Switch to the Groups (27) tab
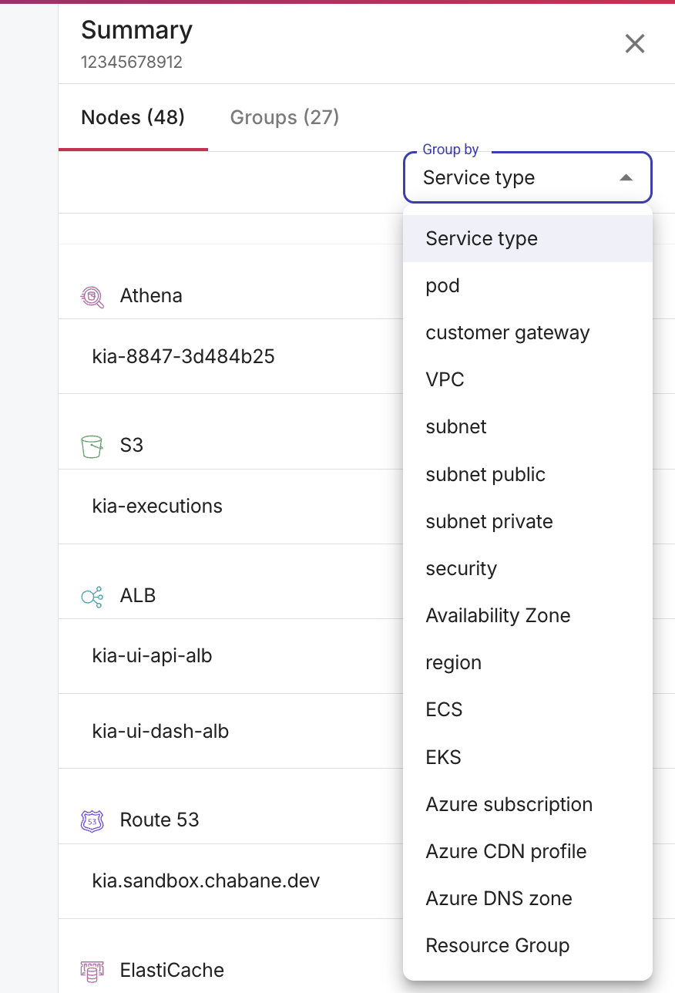The image size is (675, 993). point(285,117)
